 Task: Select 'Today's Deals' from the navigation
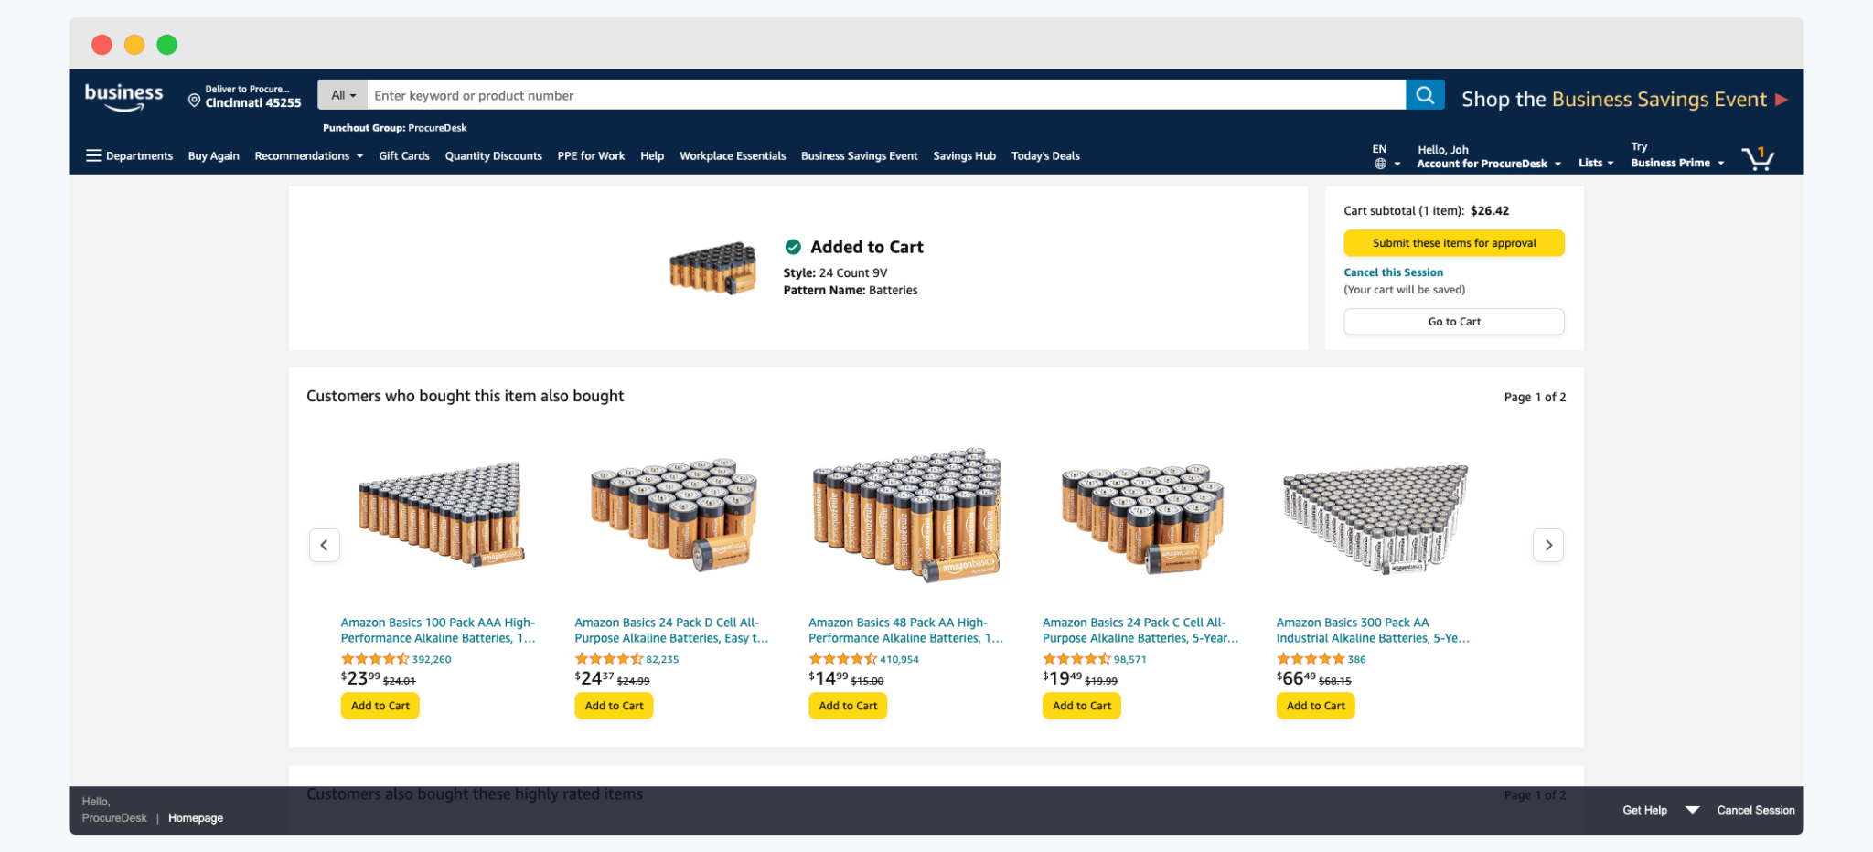[1045, 155]
